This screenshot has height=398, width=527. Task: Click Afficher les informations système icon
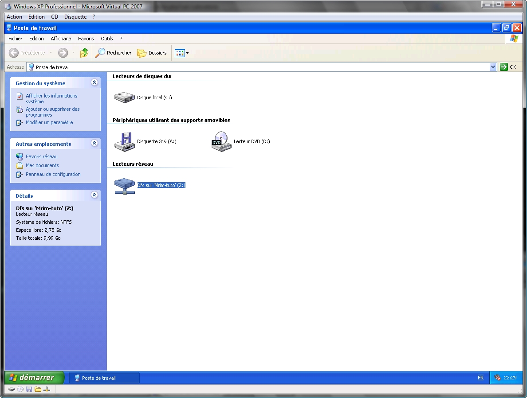click(20, 96)
